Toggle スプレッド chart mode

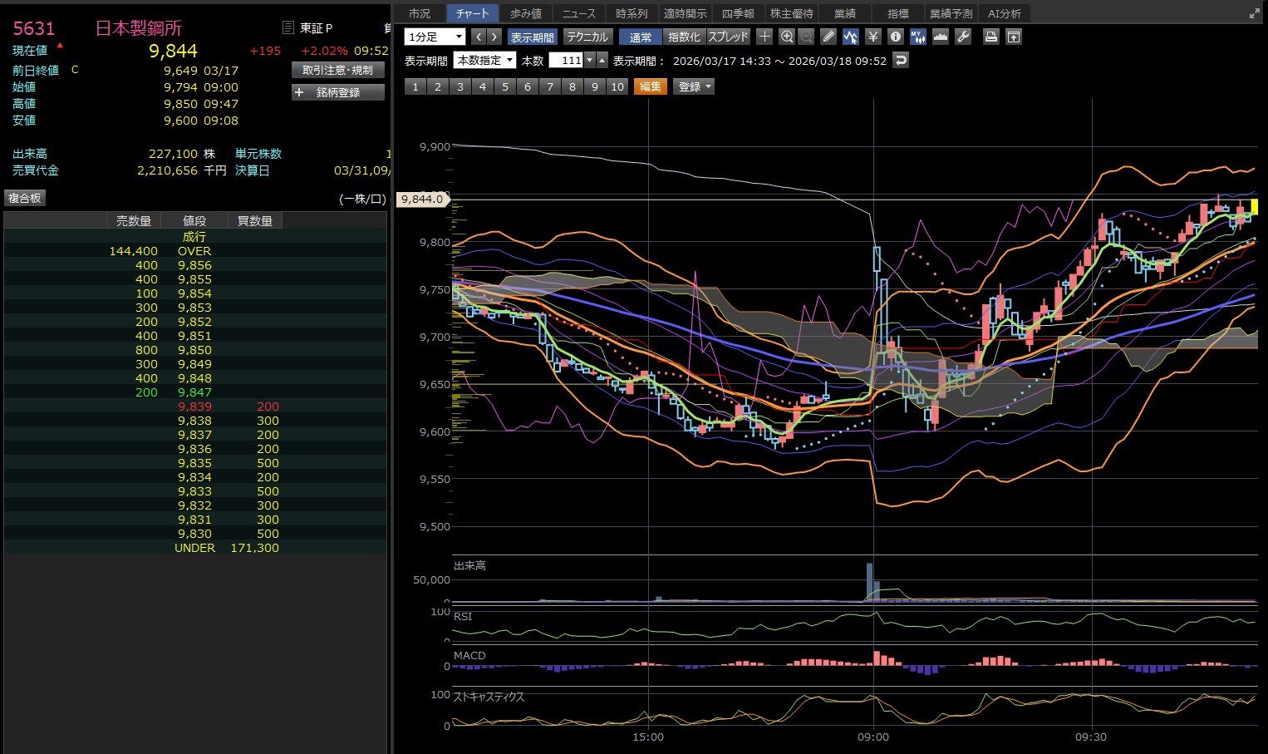(728, 37)
